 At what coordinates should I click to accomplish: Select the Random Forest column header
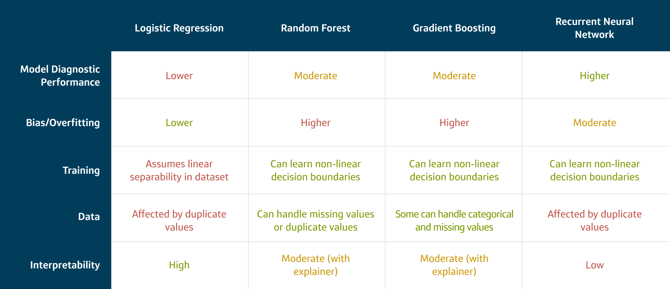pyautogui.click(x=316, y=28)
